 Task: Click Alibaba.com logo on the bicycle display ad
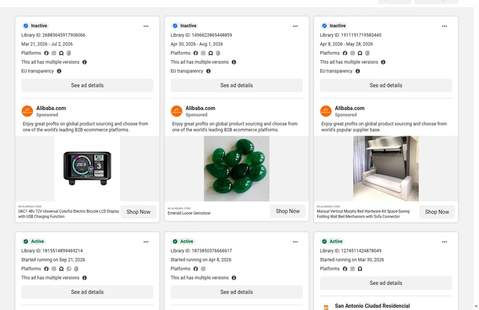(27, 111)
